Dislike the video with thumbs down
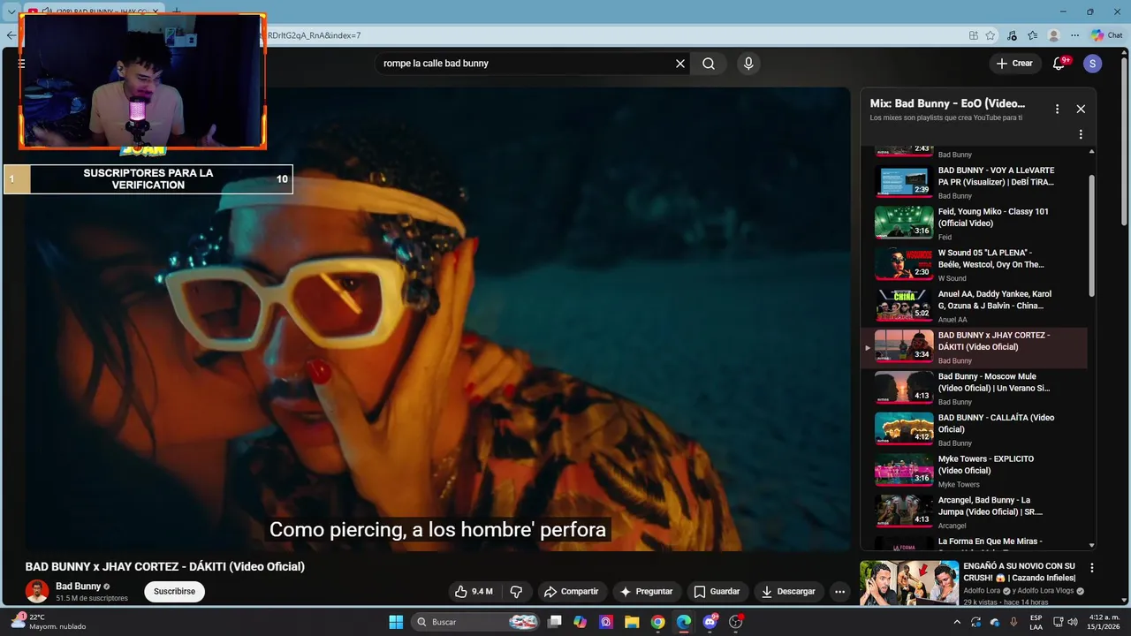Image resolution: width=1131 pixels, height=636 pixels. (x=517, y=591)
